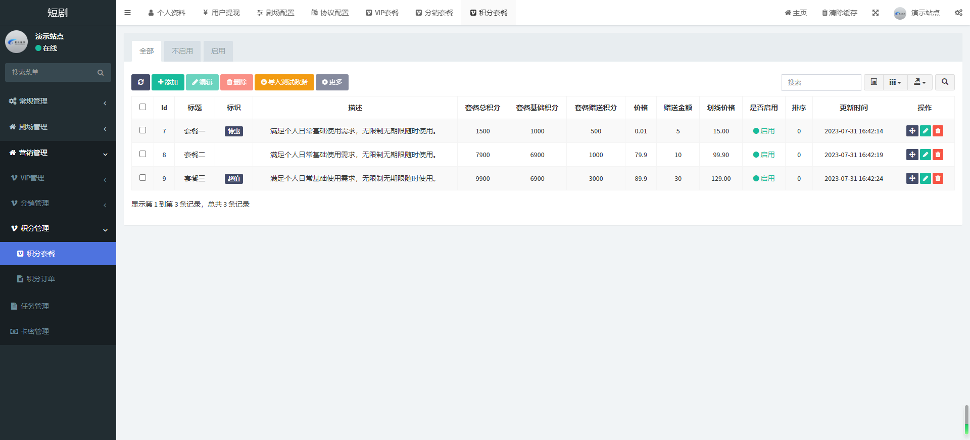Focus the table 搜索 input field
The height and width of the screenshot is (440, 970).
[x=821, y=82]
